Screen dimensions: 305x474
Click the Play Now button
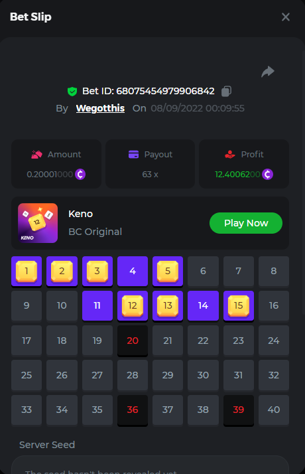[246, 223]
